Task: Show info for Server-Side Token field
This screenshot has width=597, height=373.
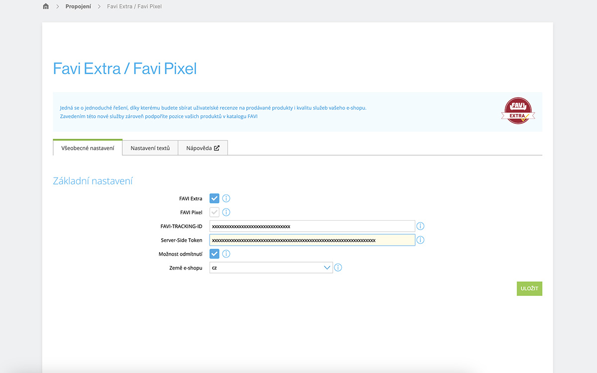Action: 420,240
